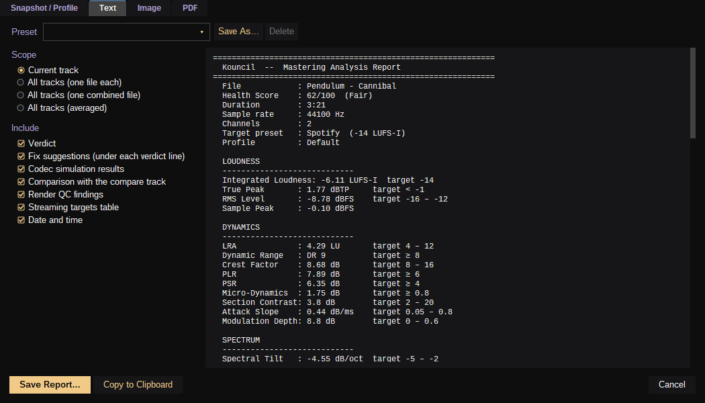The height and width of the screenshot is (403, 705).
Task: Expand the Preset dropdown arrow
Action: [x=201, y=32]
